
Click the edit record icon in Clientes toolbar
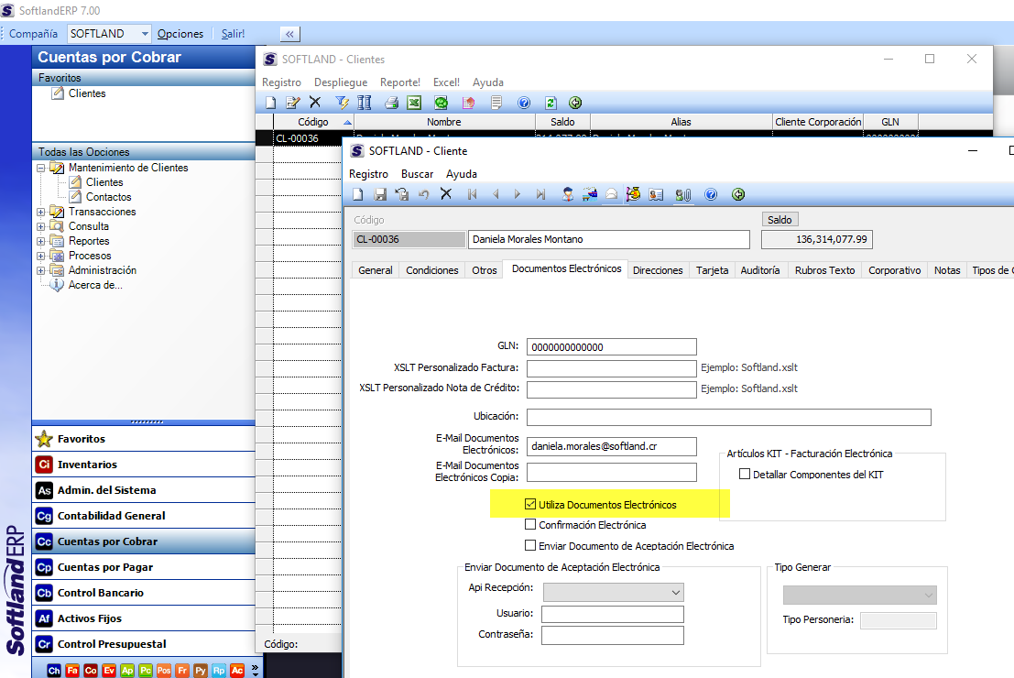[x=293, y=103]
